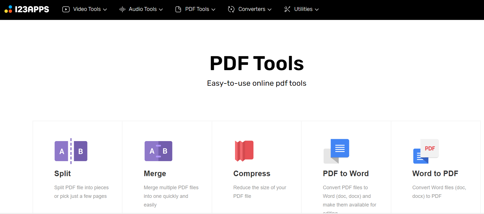Screen dimensions: 484x214
Task: Click 'Easy-to-use online pdf tools' subtitle
Action: pyautogui.click(x=257, y=83)
